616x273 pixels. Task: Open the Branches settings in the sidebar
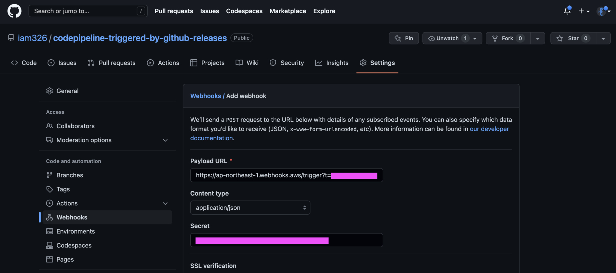click(x=69, y=175)
